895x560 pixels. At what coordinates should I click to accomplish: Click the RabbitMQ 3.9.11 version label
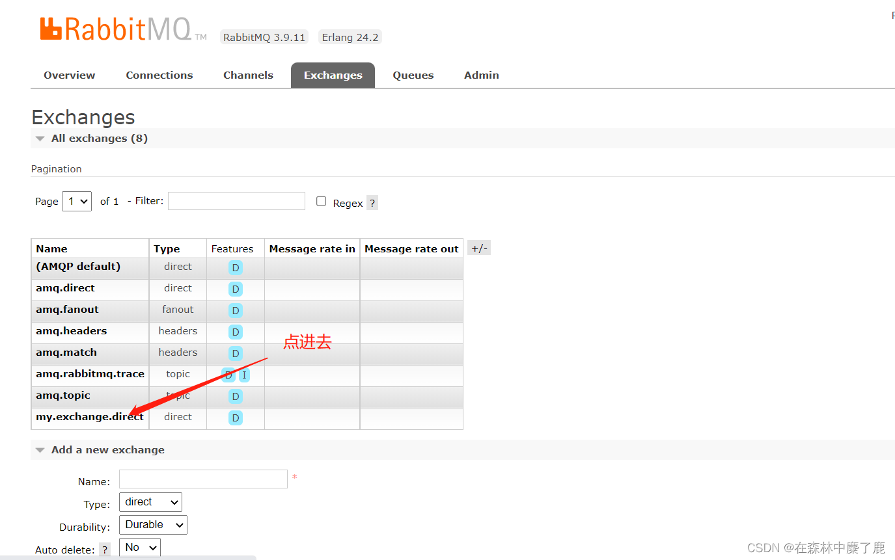click(264, 37)
